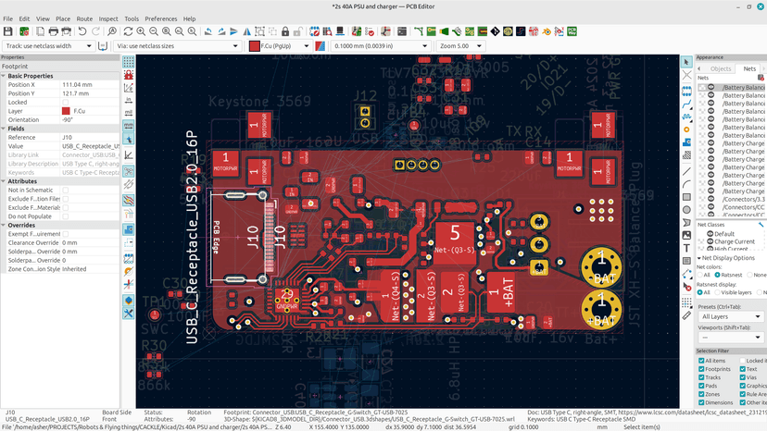
Task: Collapse the Basic Properties section
Action: point(5,76)
